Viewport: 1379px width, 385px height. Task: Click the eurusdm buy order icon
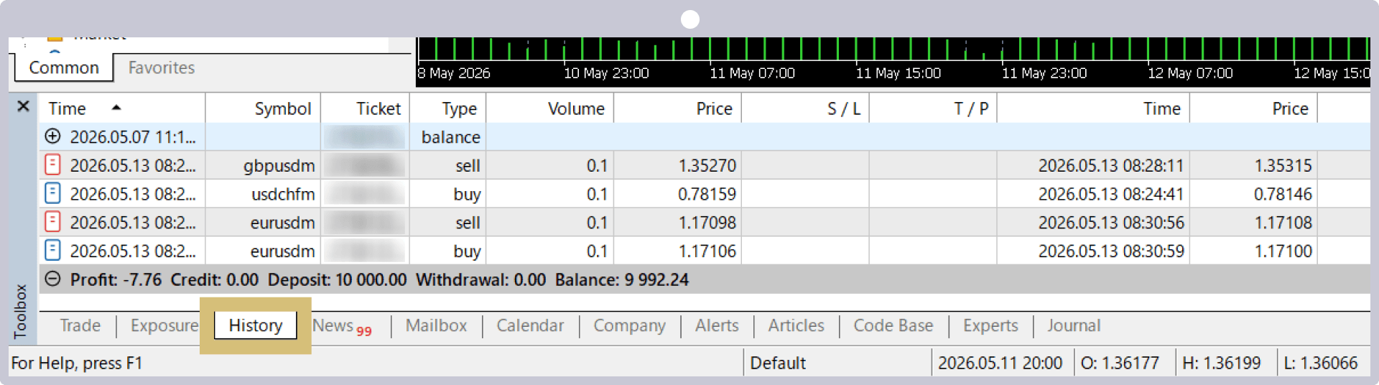pos(52,251)
